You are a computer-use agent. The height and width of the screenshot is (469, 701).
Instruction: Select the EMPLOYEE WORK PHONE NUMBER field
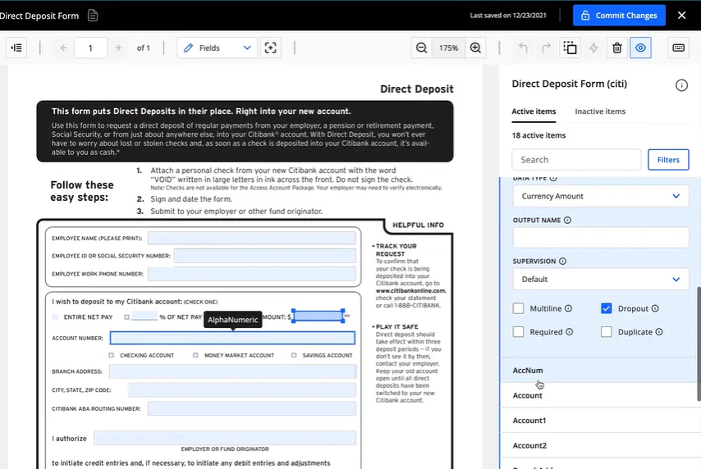252,274
